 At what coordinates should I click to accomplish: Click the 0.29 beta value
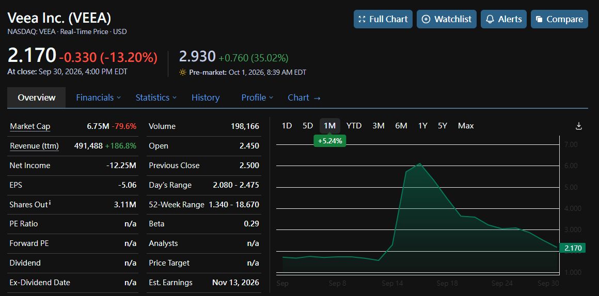(251, 223)
